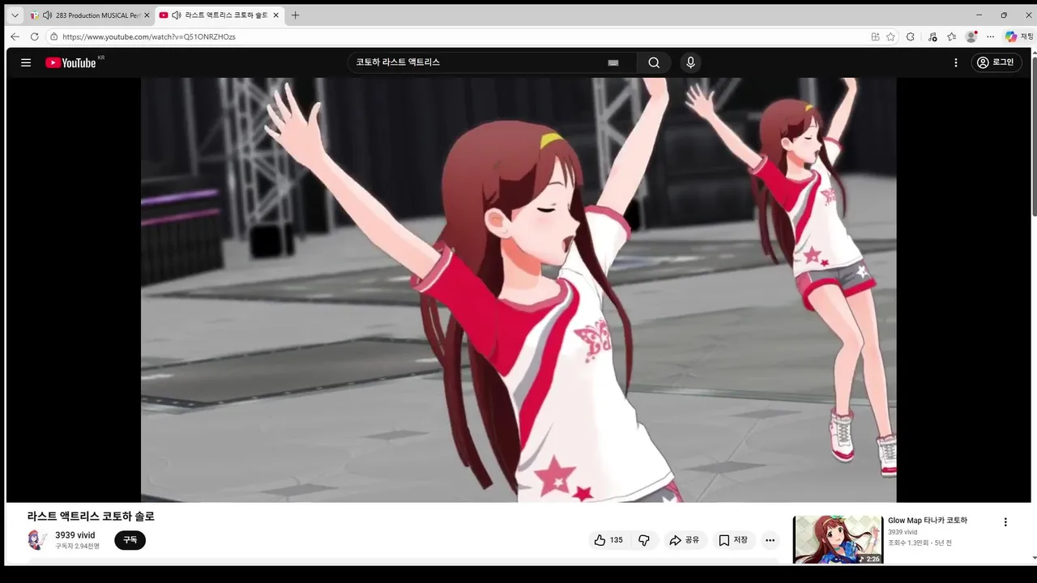
Task: Open the on-screen keyboard in search box
Action: tap(613, 62)
